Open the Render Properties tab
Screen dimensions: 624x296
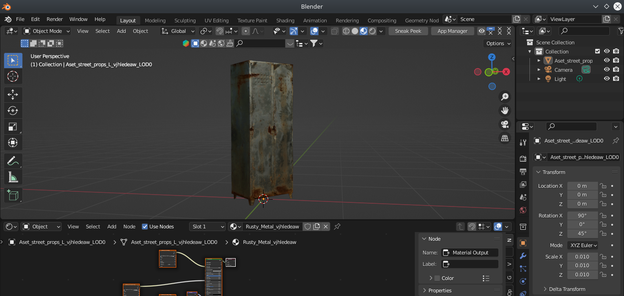pyautogui.click(x=523, y=159)
